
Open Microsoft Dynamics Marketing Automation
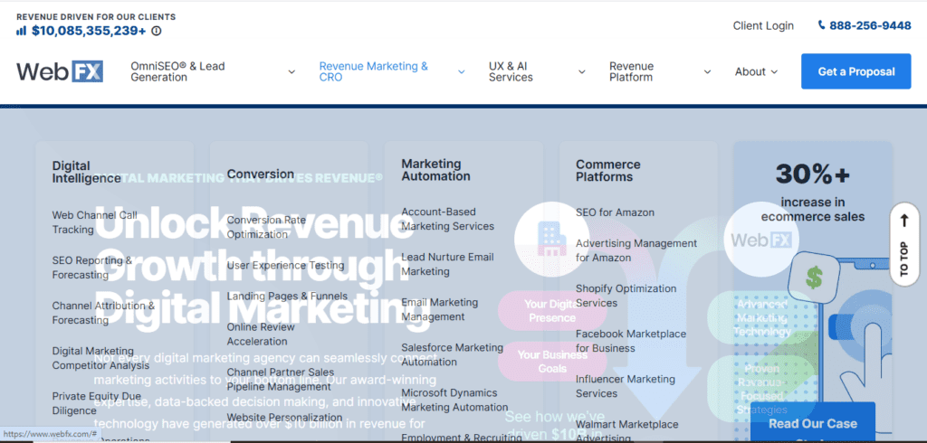click(x=454, y=400)
